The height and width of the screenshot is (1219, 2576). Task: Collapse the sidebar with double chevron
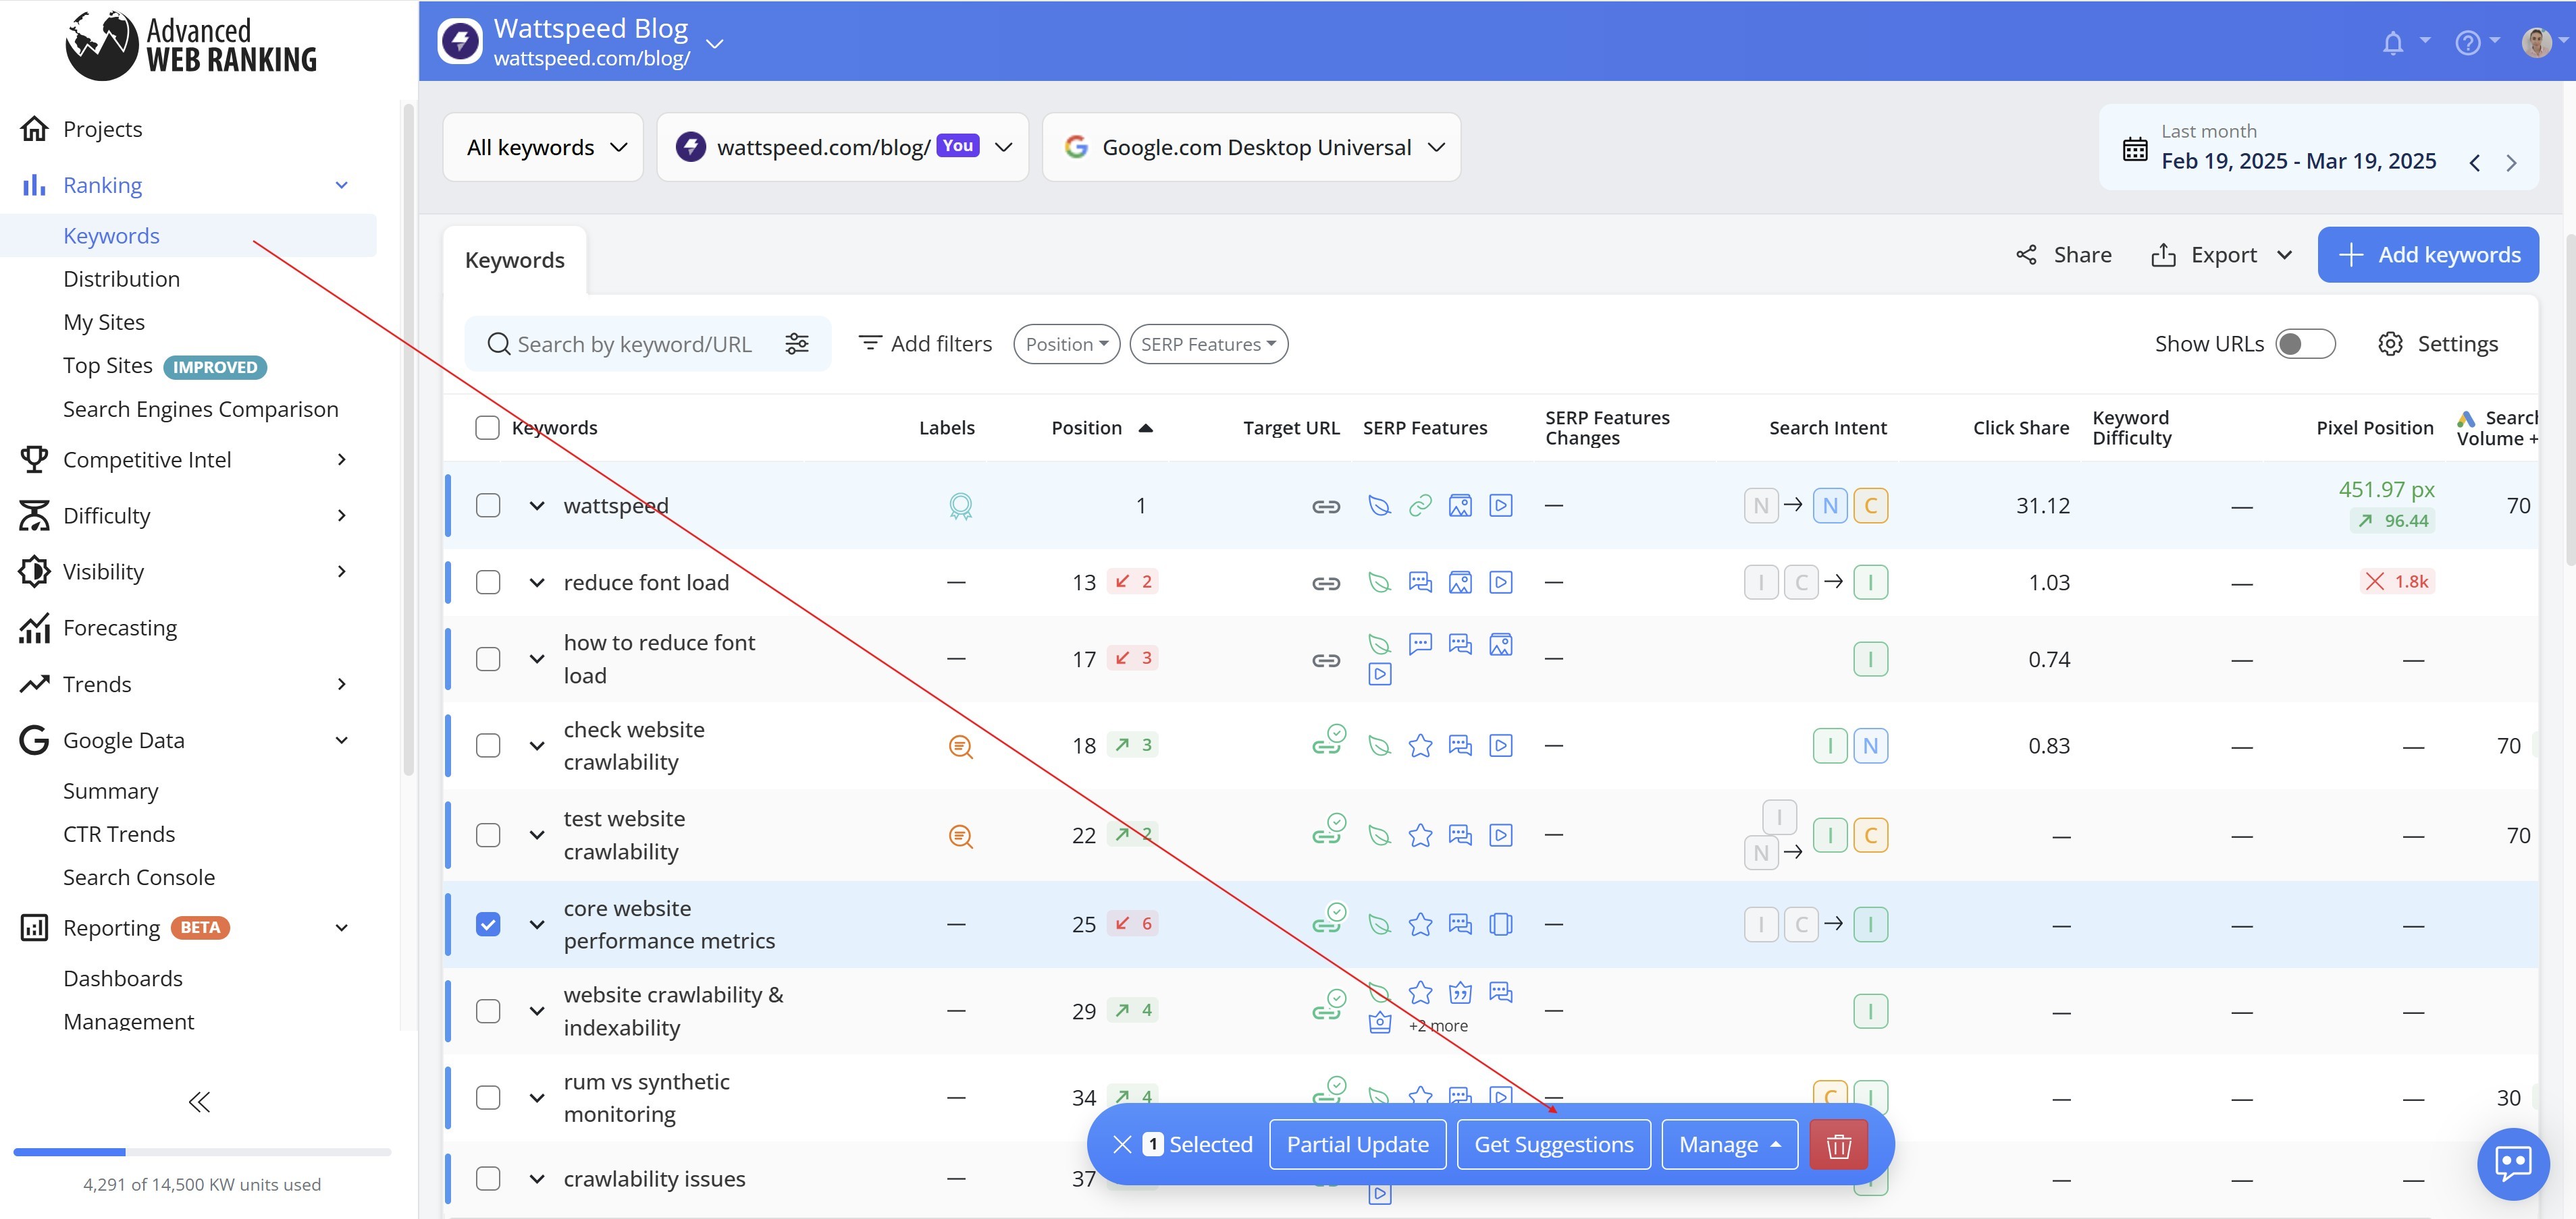[199, 1102]
